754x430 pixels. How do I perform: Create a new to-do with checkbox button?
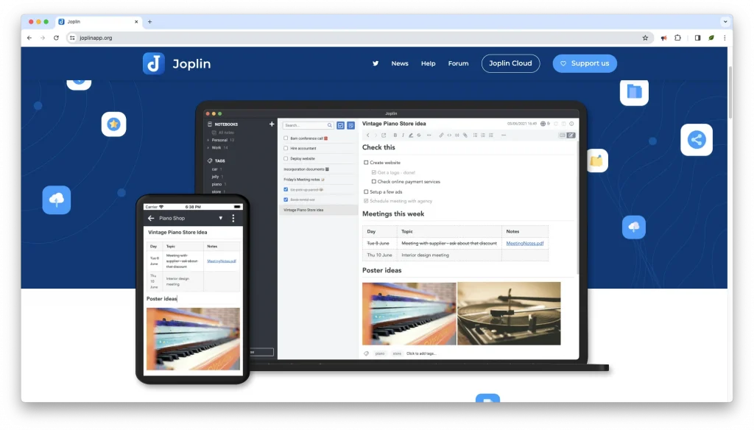[x=340, y=125]
